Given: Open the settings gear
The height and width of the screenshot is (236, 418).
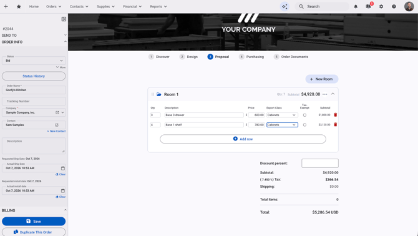Looking at the screenshot, I should (381, 6).
